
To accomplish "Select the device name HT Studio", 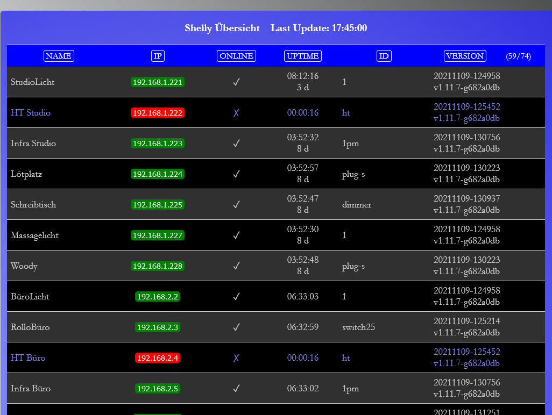I will click(x=31, y=112).
